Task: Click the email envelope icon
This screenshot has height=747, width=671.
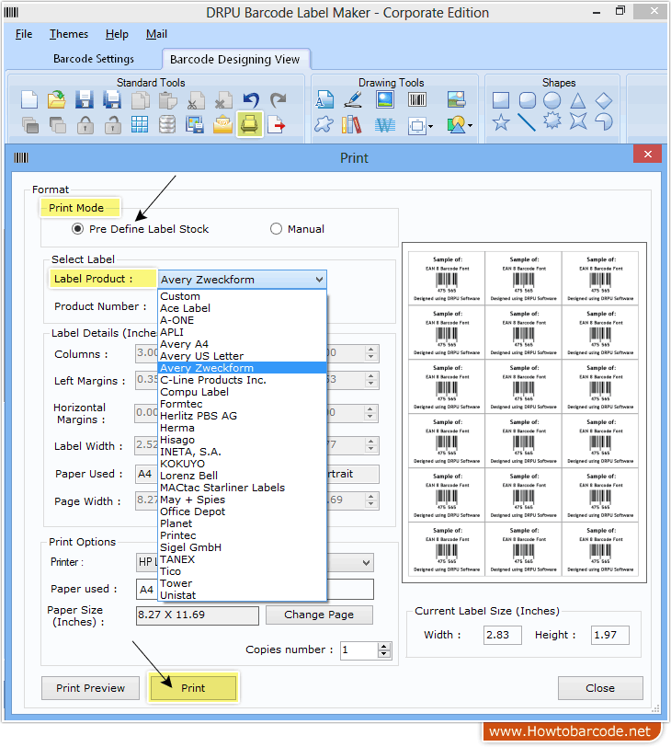Action: point(222,125)
